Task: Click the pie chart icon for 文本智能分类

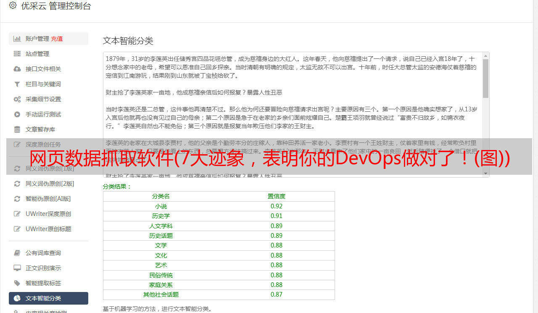Action: coord(17,298)
